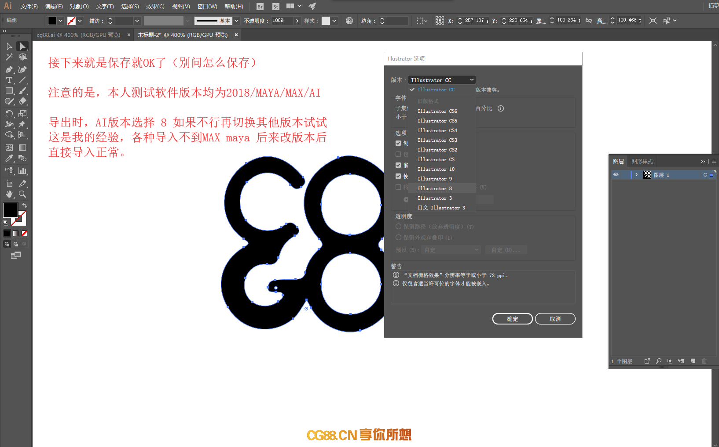Switch to 图形样式 panel tab
Image resolution: width=719 pixels, height=447 pixels.
(x=642, y=162)
